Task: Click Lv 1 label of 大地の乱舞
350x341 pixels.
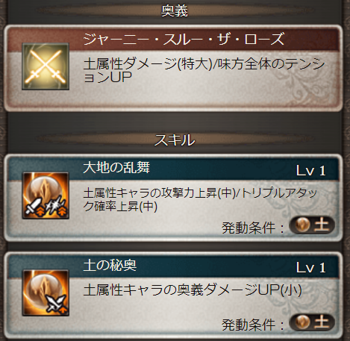Action: coord(311,171)
